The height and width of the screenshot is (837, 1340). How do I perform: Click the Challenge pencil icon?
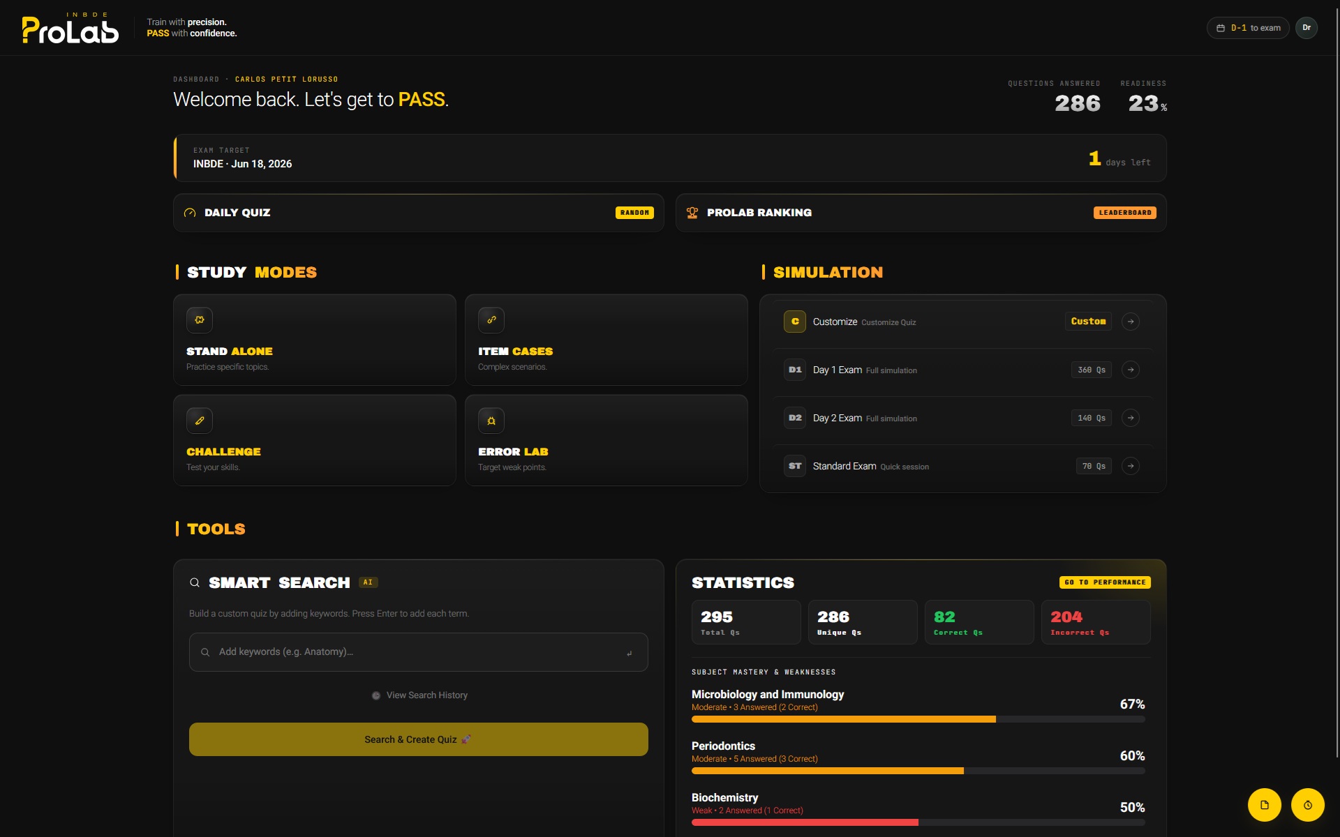pos(200,421)
